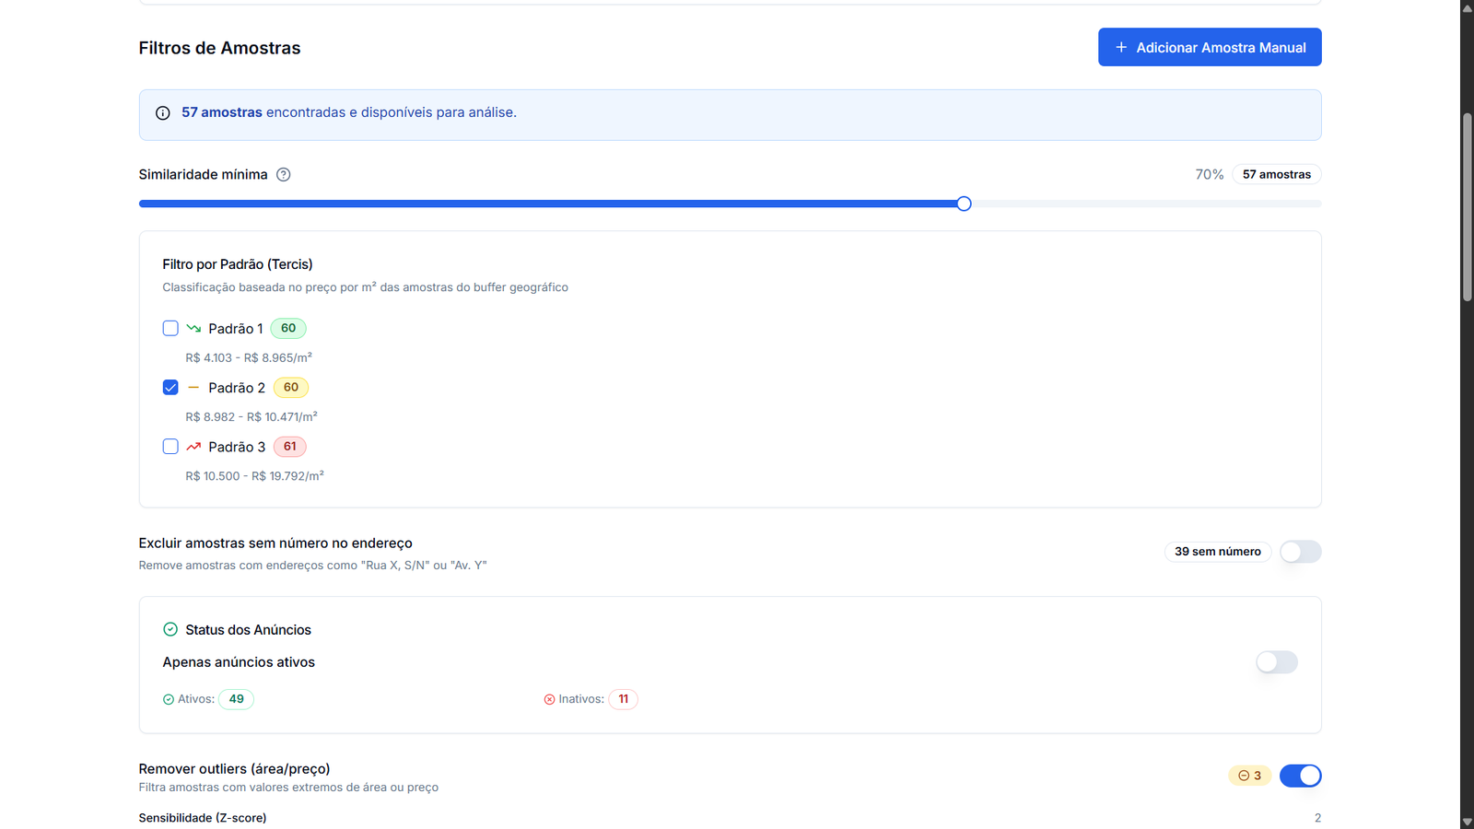Click the outlier count badge showing 3
Viewport: 1474px width, 829px height.
1249,776
